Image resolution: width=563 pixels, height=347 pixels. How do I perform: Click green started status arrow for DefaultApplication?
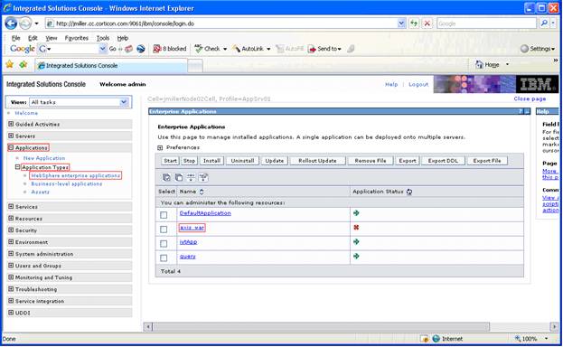point(356,213)
